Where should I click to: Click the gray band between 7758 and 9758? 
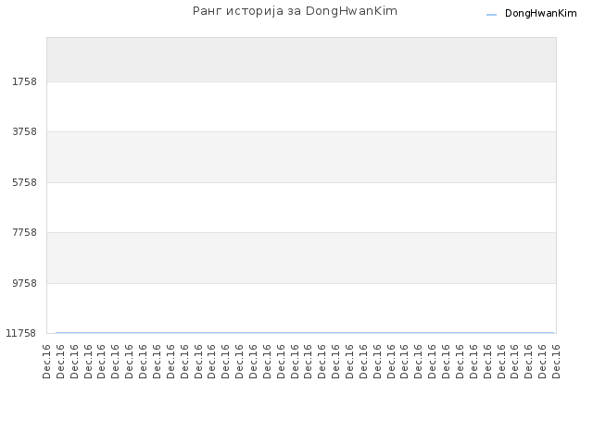pos(301,258)
